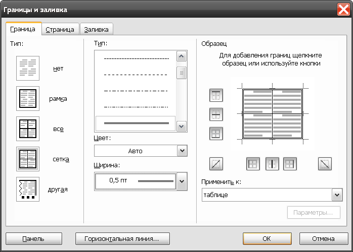
Task: Open the Цвет color dropdown showing Авто
Action: tap(141, 151)
